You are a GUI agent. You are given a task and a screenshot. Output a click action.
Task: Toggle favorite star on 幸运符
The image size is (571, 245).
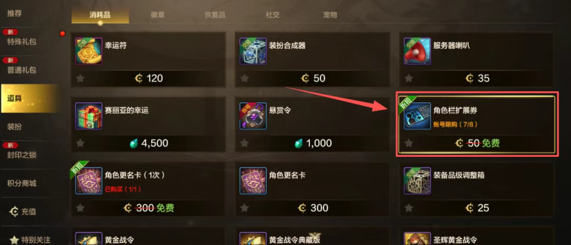pyautogui.click(x=80, y=78)
